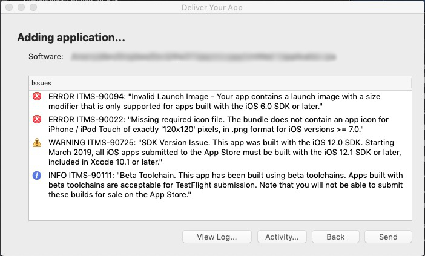Select the Missing required icon file error
The width and height of the screenshot is (425, 256).
(x=217, y=124)
